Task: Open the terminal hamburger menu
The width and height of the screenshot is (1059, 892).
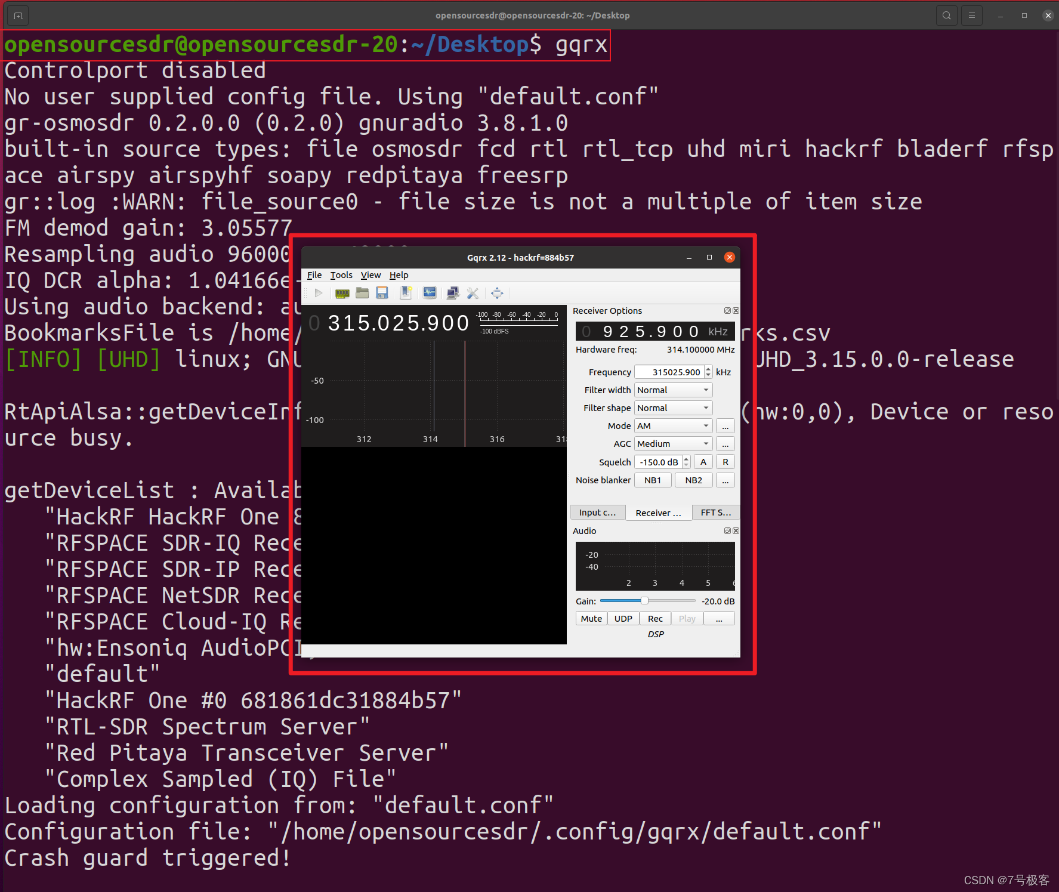Action: [972, 16]
